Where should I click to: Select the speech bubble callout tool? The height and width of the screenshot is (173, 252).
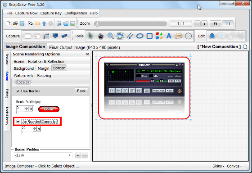pos(178,36)
